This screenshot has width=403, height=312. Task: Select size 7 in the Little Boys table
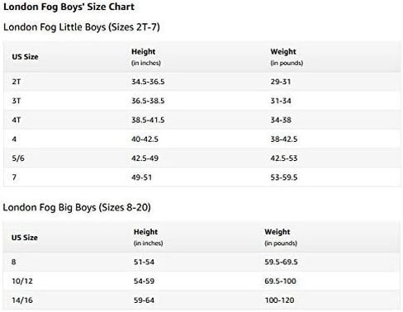tap(14, 177)
